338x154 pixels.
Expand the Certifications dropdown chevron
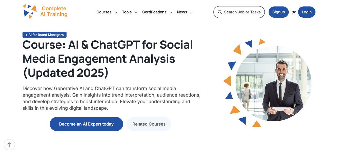pyautogui.click(x=171, y=12)
